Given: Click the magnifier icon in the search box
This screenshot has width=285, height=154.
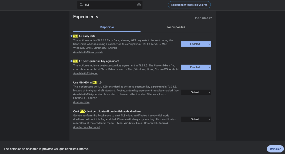Looking at the screenshot, I should tap(81, 5).
